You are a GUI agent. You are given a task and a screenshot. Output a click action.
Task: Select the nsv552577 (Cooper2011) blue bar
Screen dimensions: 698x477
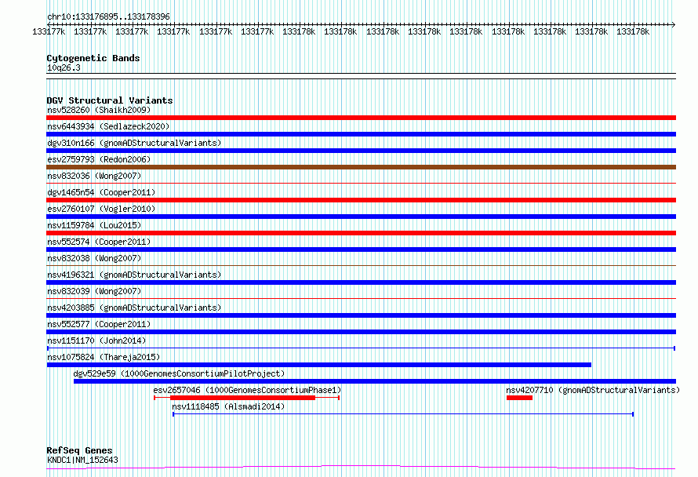361,332
